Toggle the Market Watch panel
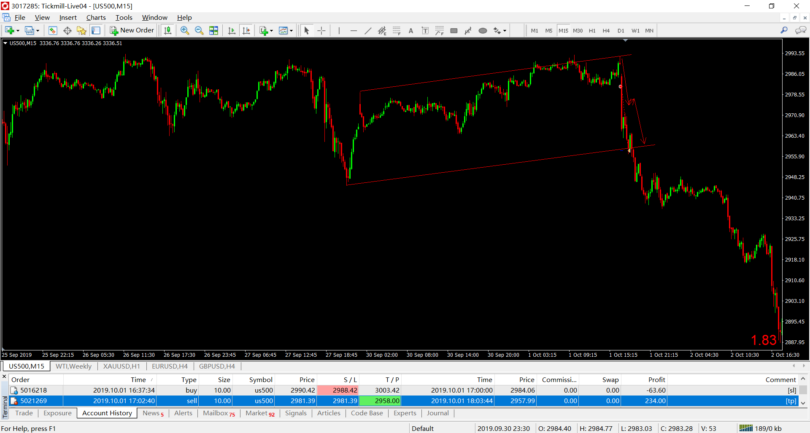The image size is (810, 433). click(52, 30)
